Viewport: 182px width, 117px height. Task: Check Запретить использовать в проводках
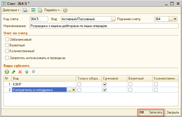point(7,58)
